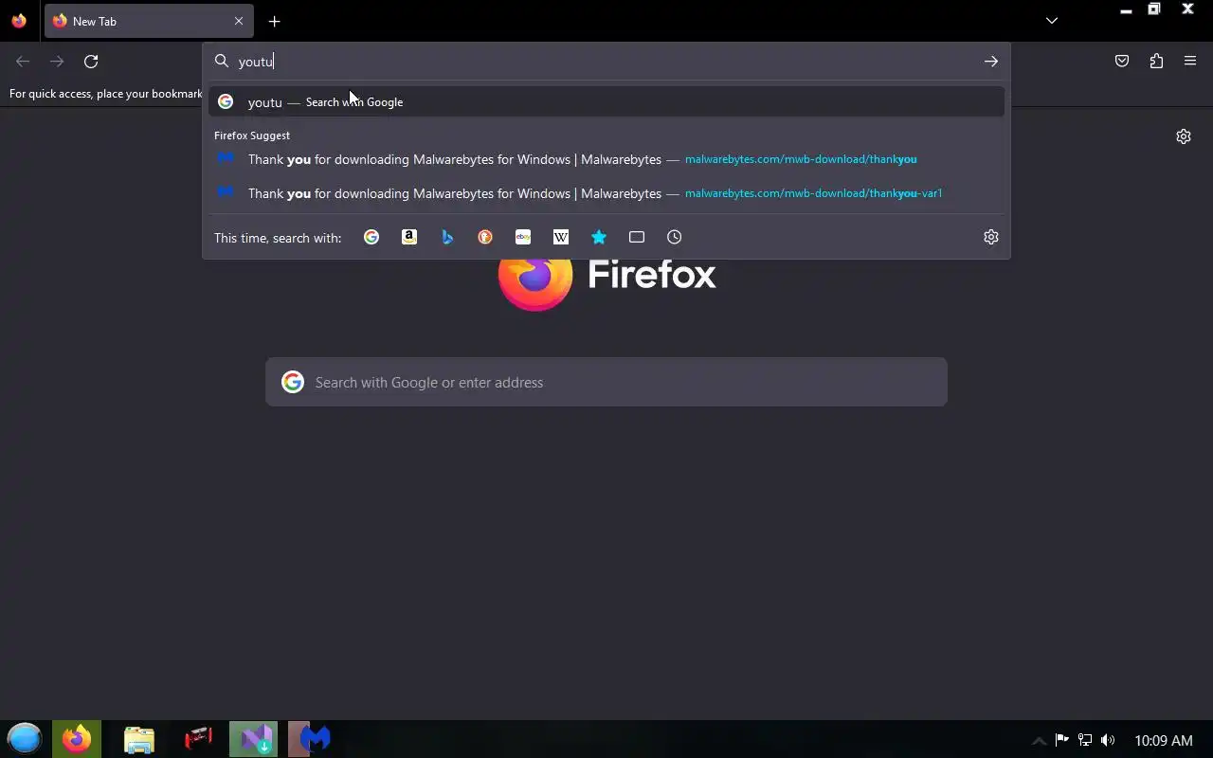
Task: Open the thankyou-var1 Malwarebytes suggestion
Action: click(x=606, y=193)
